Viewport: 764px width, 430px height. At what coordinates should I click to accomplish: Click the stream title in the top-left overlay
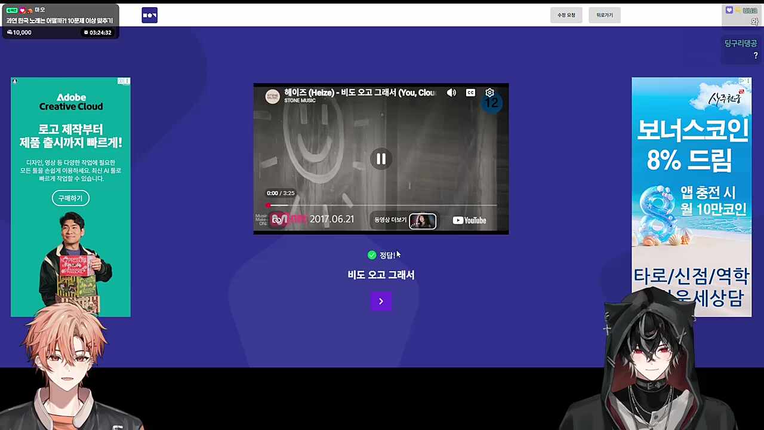pyautogui.click(x=60, y=20)
